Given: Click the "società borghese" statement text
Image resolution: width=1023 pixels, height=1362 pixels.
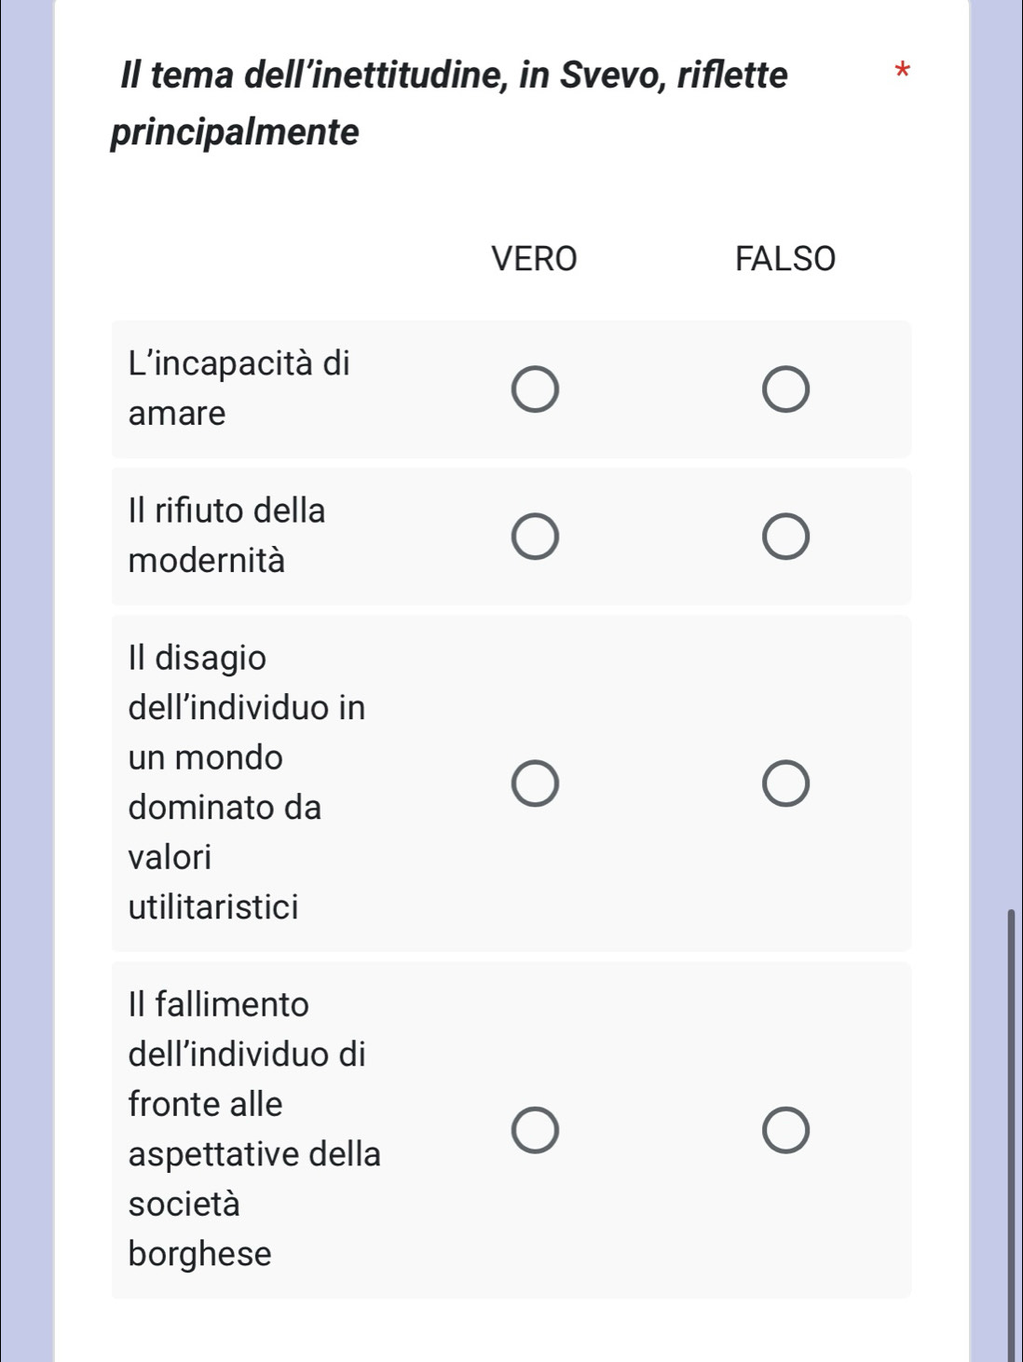Looking at the screenshot, I should (x=199, y=1229).
